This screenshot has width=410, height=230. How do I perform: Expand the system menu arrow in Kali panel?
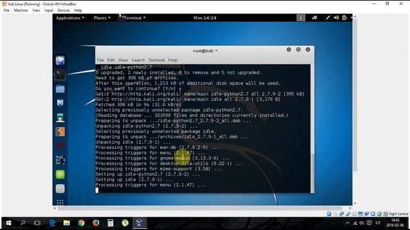coord(351,18)
